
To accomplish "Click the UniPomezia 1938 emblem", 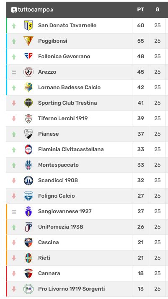I will 28,227.
